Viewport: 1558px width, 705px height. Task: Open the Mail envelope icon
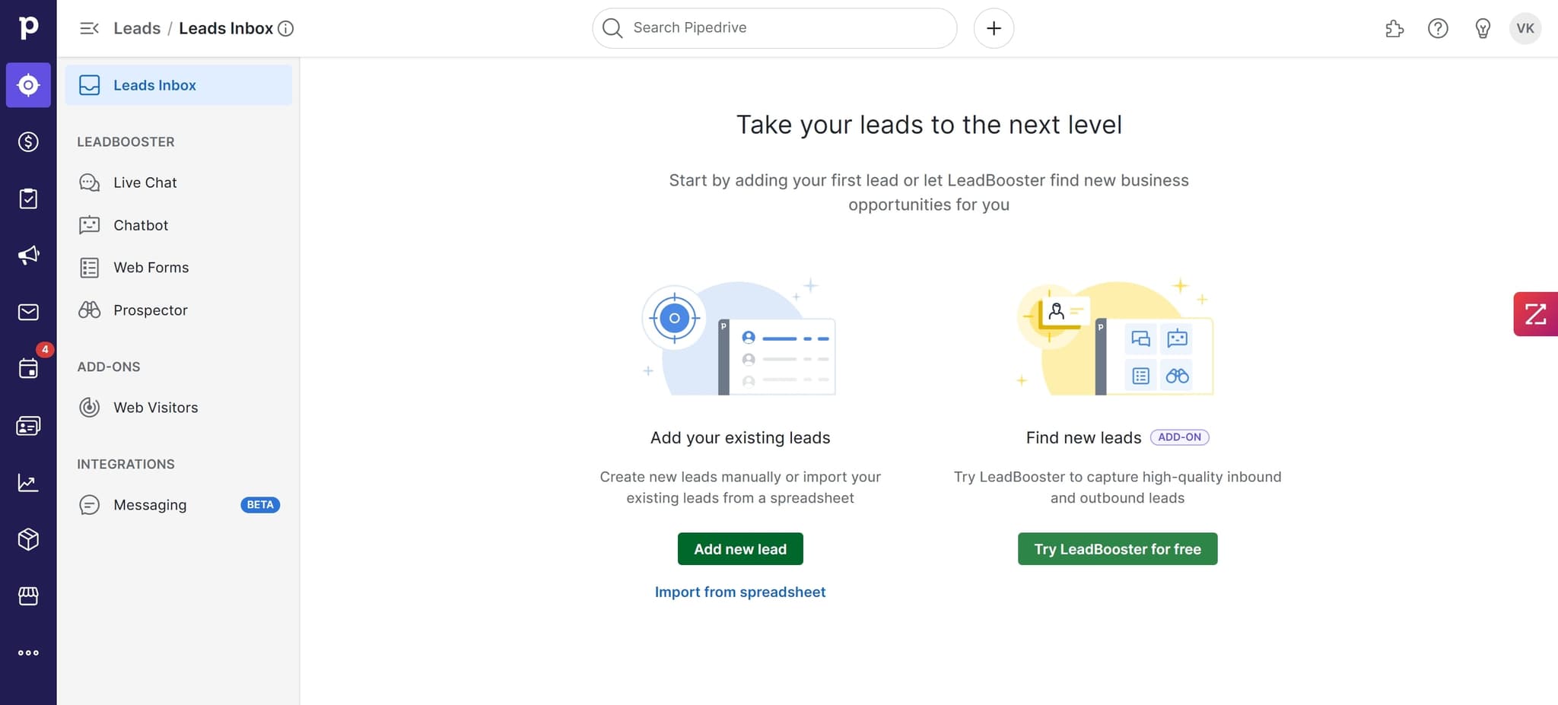tap(28, 312)
